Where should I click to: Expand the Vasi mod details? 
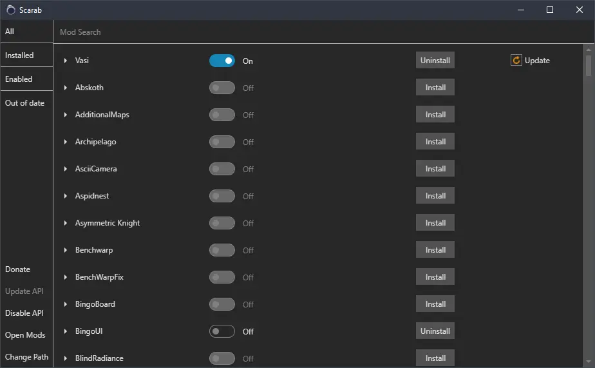pyautogui.click(x=66, y=61)
